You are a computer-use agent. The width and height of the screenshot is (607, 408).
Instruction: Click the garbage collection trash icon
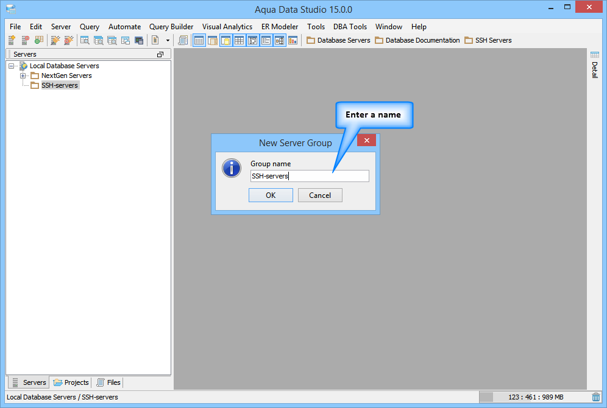point(596,397)
